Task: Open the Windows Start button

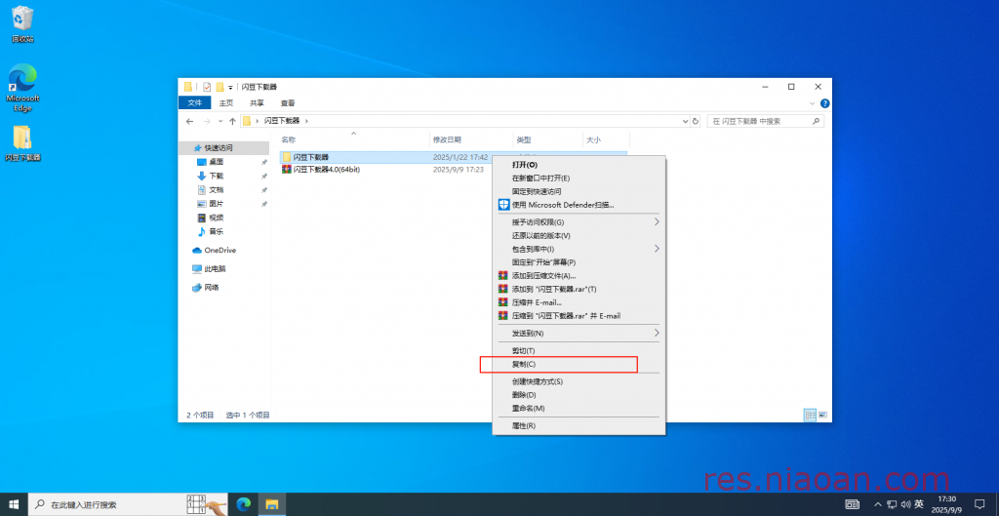Action: click(x=14, y=504)
